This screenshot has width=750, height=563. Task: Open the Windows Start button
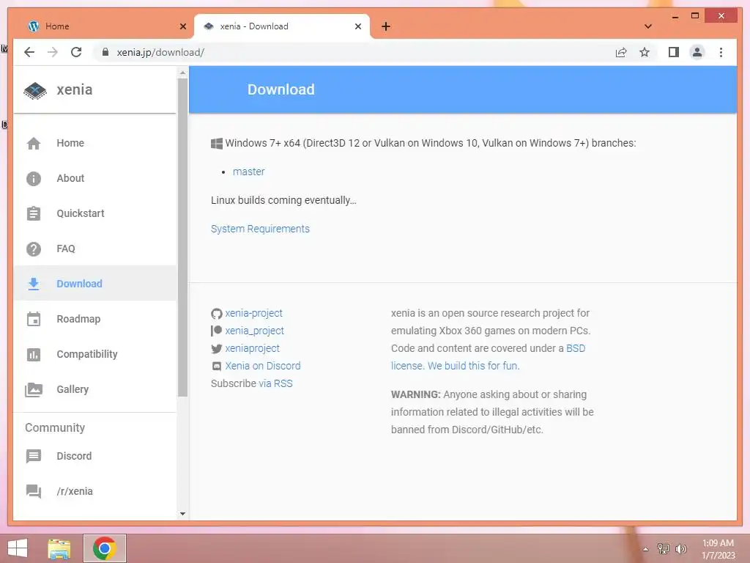pos(18,548)
